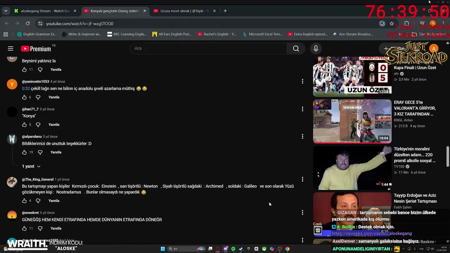Like the "Konya" comment
This screenshot has width=450, height=253.
(24, 124)
